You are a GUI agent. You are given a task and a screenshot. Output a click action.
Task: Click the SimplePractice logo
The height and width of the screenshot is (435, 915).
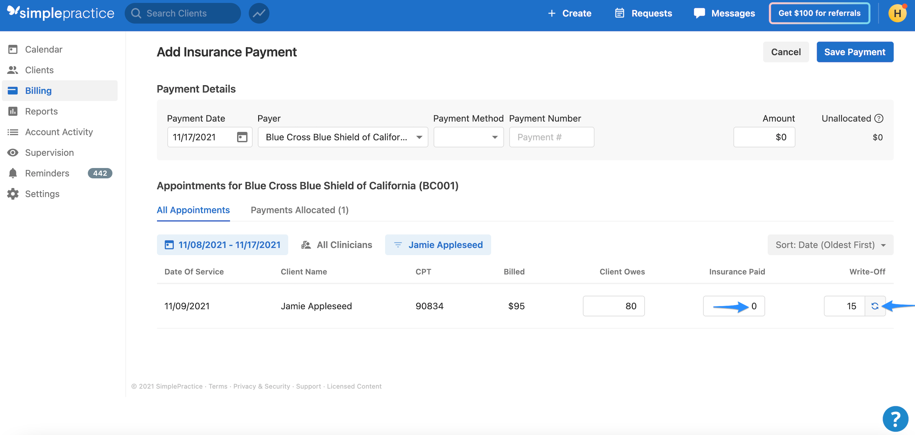click(x=61, y=13)
